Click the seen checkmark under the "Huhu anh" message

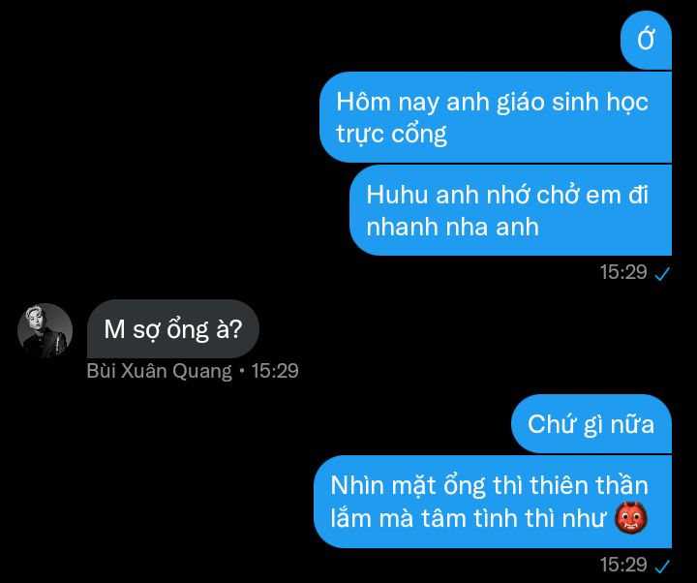[662, 273]
